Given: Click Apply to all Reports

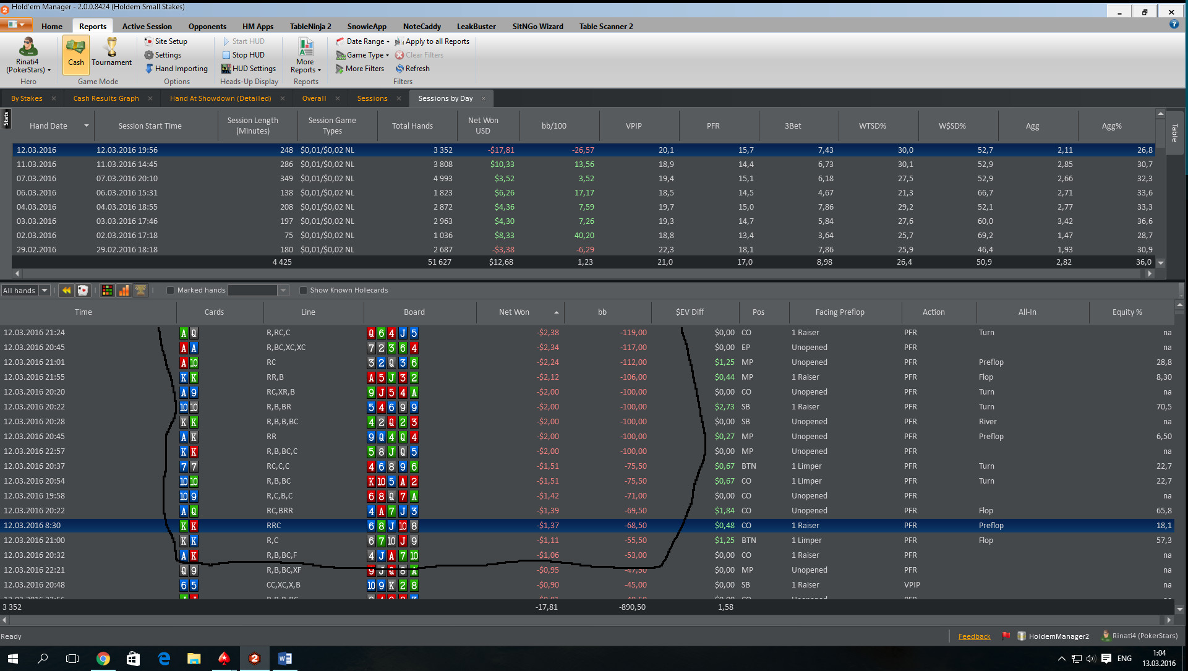Looking at the screenshot, I should [432, 41].
